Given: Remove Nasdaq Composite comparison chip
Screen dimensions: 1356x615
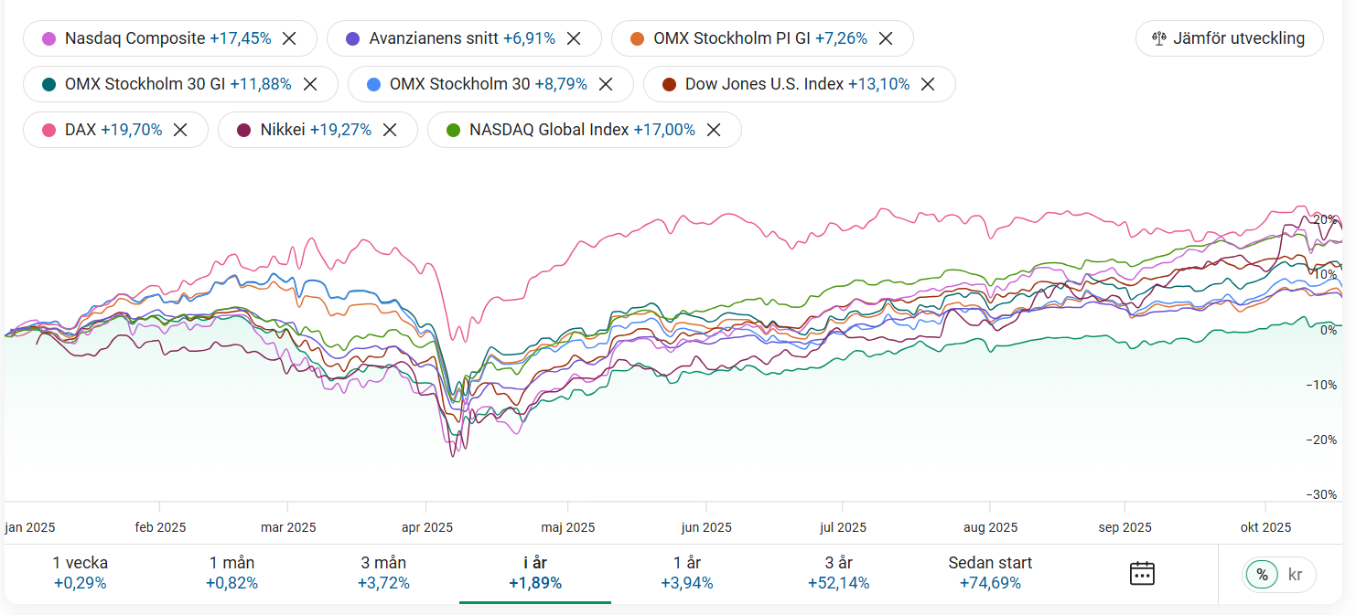Looking at the screenshot, I should click(x=289, y=38).
